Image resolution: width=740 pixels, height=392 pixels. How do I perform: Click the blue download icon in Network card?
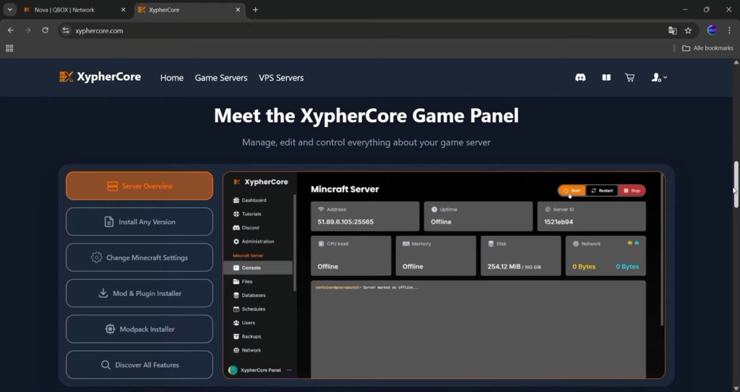[637, 243]
